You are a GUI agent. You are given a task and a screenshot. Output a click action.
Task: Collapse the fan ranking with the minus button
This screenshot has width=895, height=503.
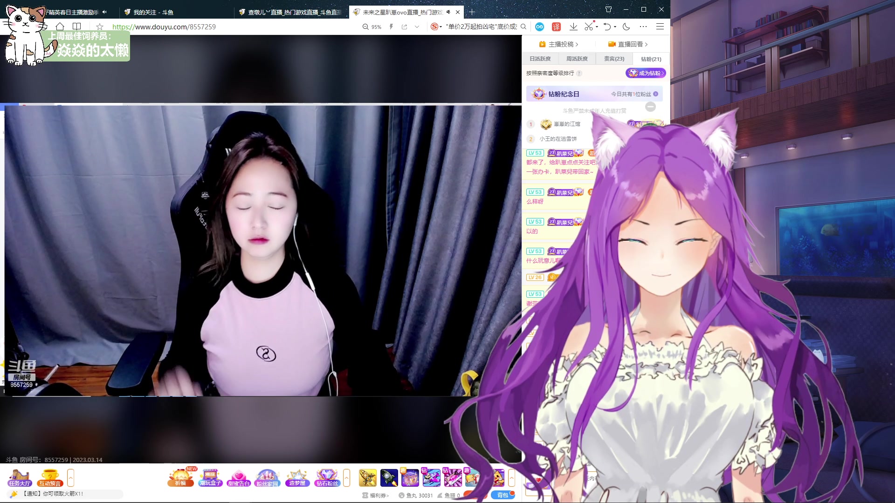point(650,107)
